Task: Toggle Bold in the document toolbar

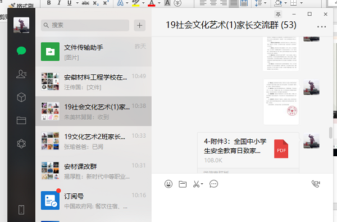Action: point(49,3)
